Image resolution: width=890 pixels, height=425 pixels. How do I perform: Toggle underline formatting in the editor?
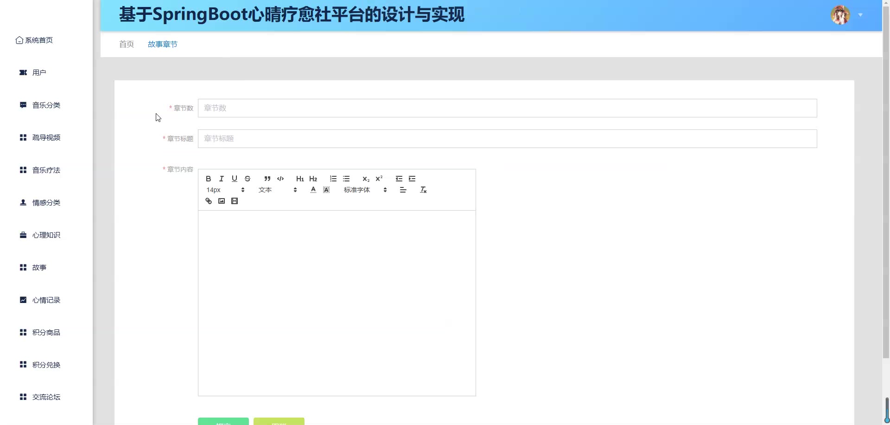[235, 179]
